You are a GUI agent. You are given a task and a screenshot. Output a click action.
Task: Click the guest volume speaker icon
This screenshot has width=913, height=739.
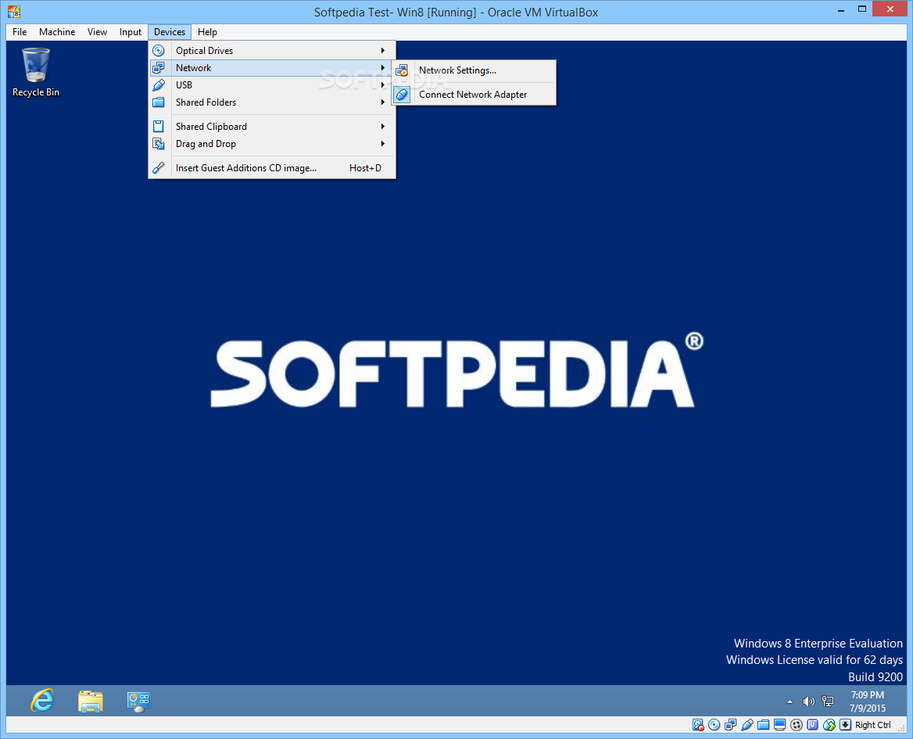tap(808, 701)
